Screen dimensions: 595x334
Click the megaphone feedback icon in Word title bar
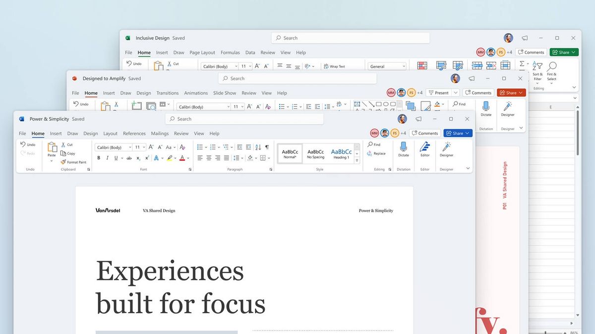coord(418,119)
